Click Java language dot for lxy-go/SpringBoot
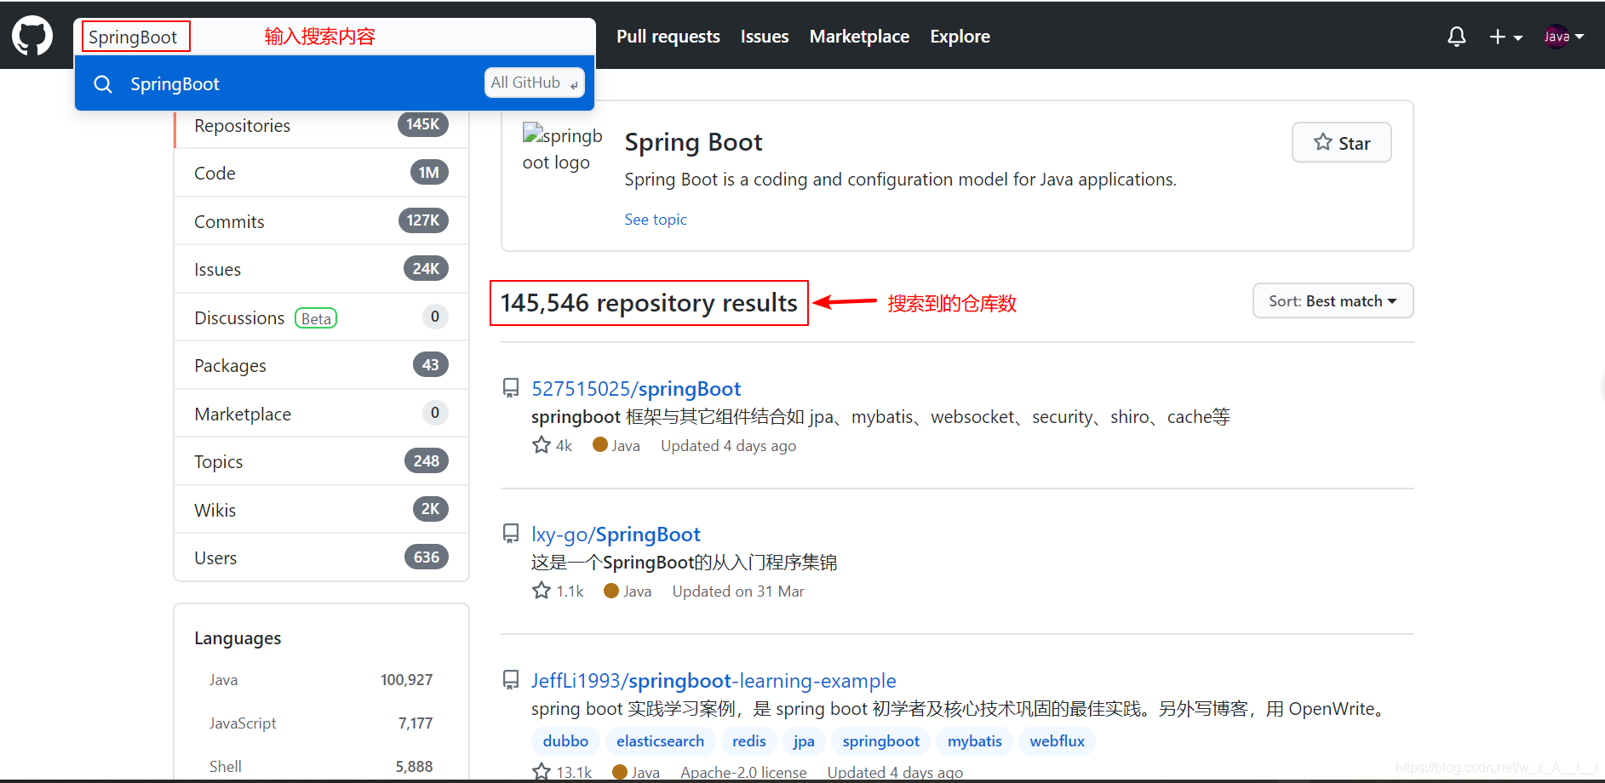This screenshot has height=783, width=1605. click(x=610, y=590)
